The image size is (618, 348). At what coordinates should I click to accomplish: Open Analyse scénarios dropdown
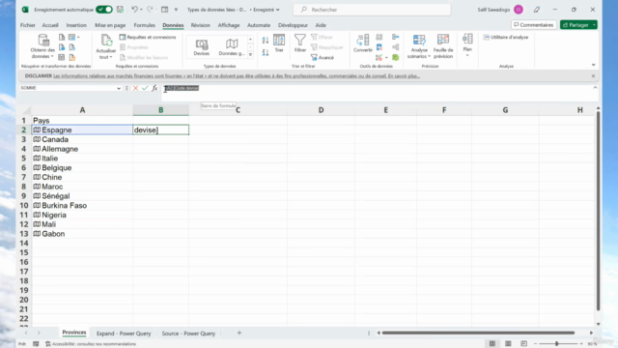click(x=418, y=46)
